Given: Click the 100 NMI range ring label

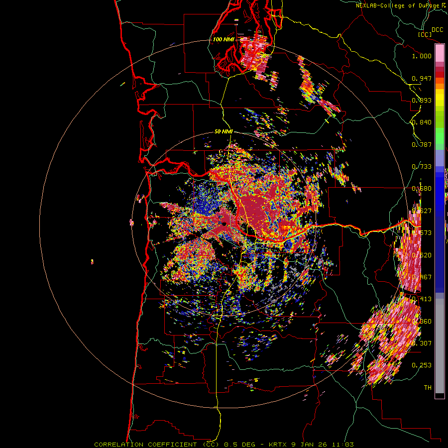Looking at the screenshot, I should (224, 39).
